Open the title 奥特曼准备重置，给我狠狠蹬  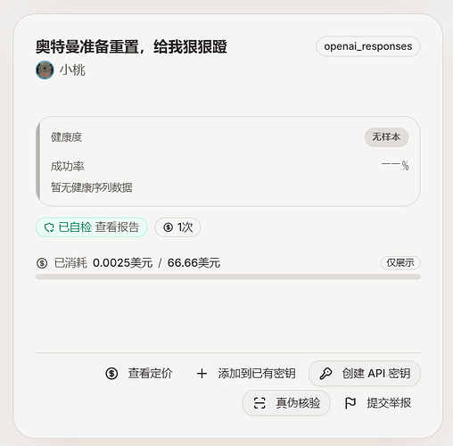[131, 46]
